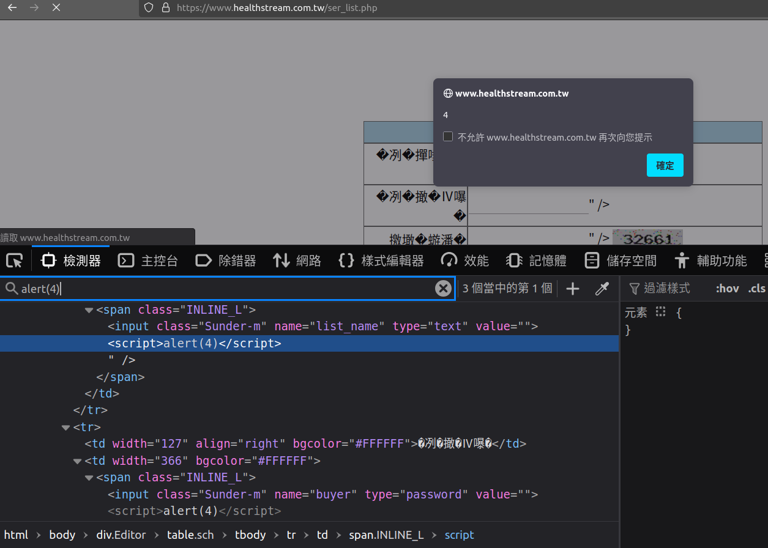Select the lower script alert(4) line

click(195, 511)
